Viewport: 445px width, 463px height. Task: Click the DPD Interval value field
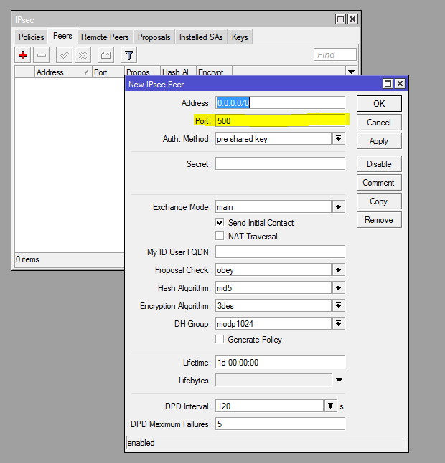269,406
